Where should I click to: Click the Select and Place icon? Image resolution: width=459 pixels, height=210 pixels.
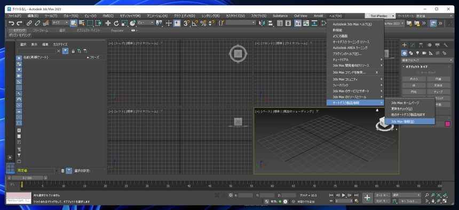point(132,23)
